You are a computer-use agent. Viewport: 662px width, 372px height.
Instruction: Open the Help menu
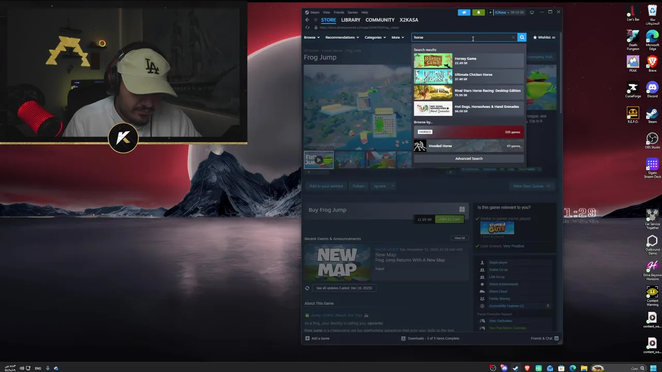point(365,12)
